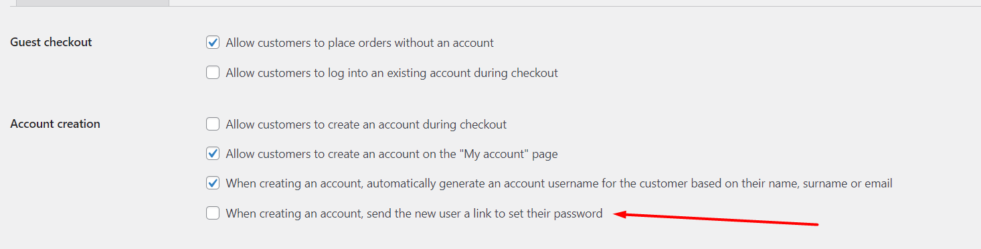Check the send password link checkbox
Viewport: 981px width, 249px height.
click(213, 214)
